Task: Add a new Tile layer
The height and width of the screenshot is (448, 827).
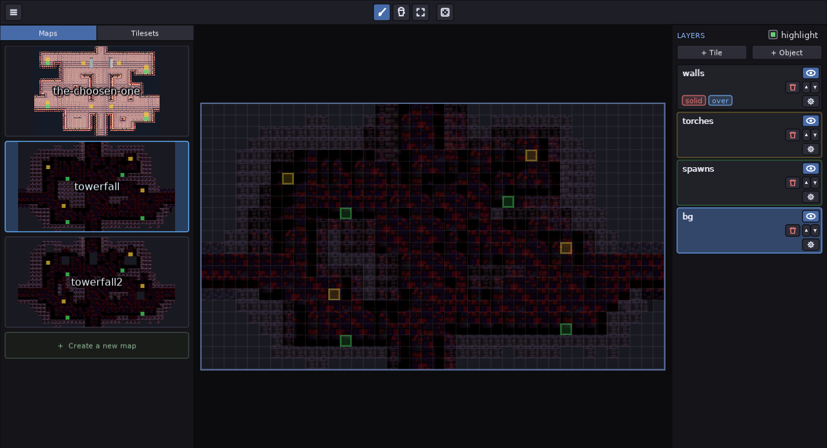Action: click(712, 52)
